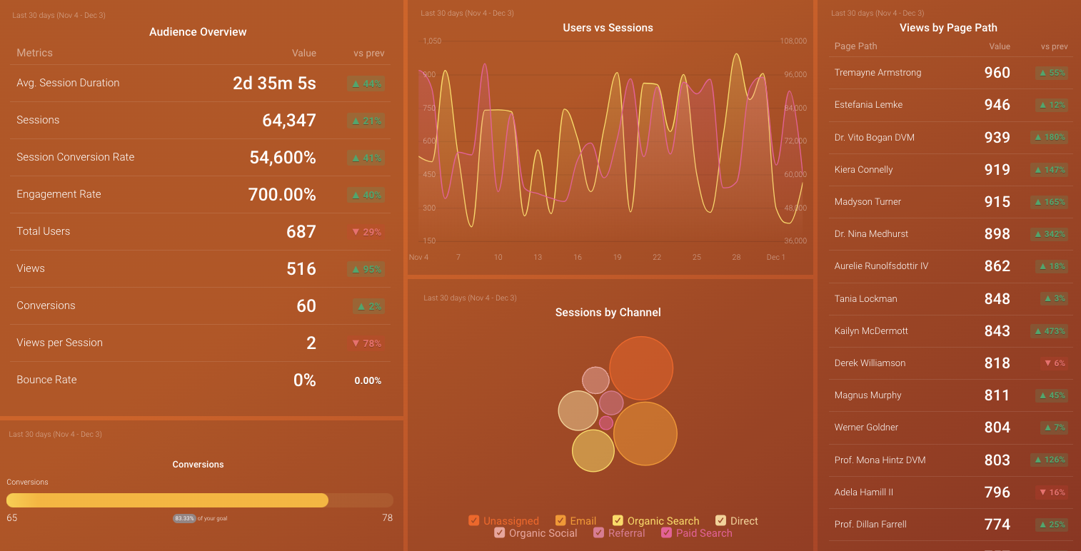1081x551 pixels.
Task: Uncheck the Unassigned channel legend checkbox
Action: 473,520
